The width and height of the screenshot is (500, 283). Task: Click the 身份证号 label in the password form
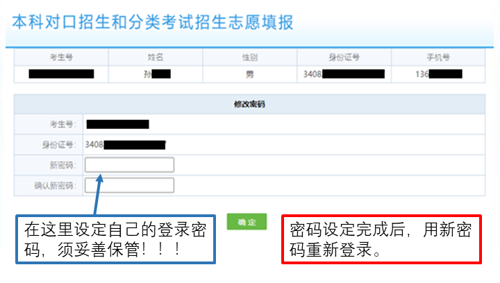pos(60,145)
